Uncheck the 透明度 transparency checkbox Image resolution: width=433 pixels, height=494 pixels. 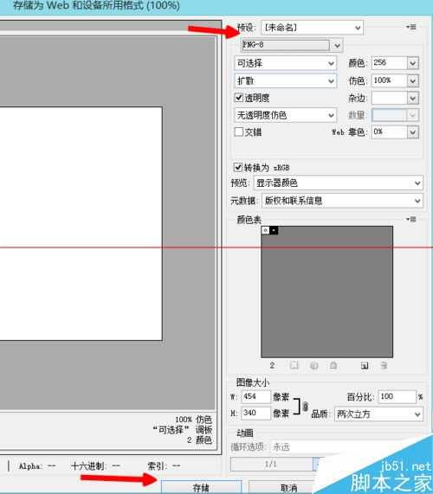tap(239, 98)
